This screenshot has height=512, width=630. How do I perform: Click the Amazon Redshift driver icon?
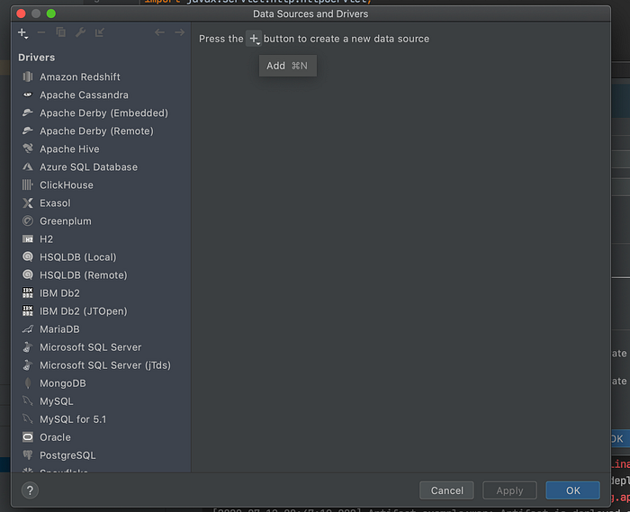tap(28, 76)
